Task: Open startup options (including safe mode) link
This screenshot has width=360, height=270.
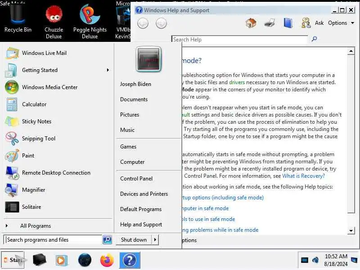Action: pos(223,198)
